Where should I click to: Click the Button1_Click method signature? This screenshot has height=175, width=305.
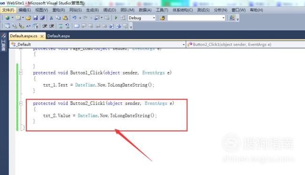[x=102, y=73]
